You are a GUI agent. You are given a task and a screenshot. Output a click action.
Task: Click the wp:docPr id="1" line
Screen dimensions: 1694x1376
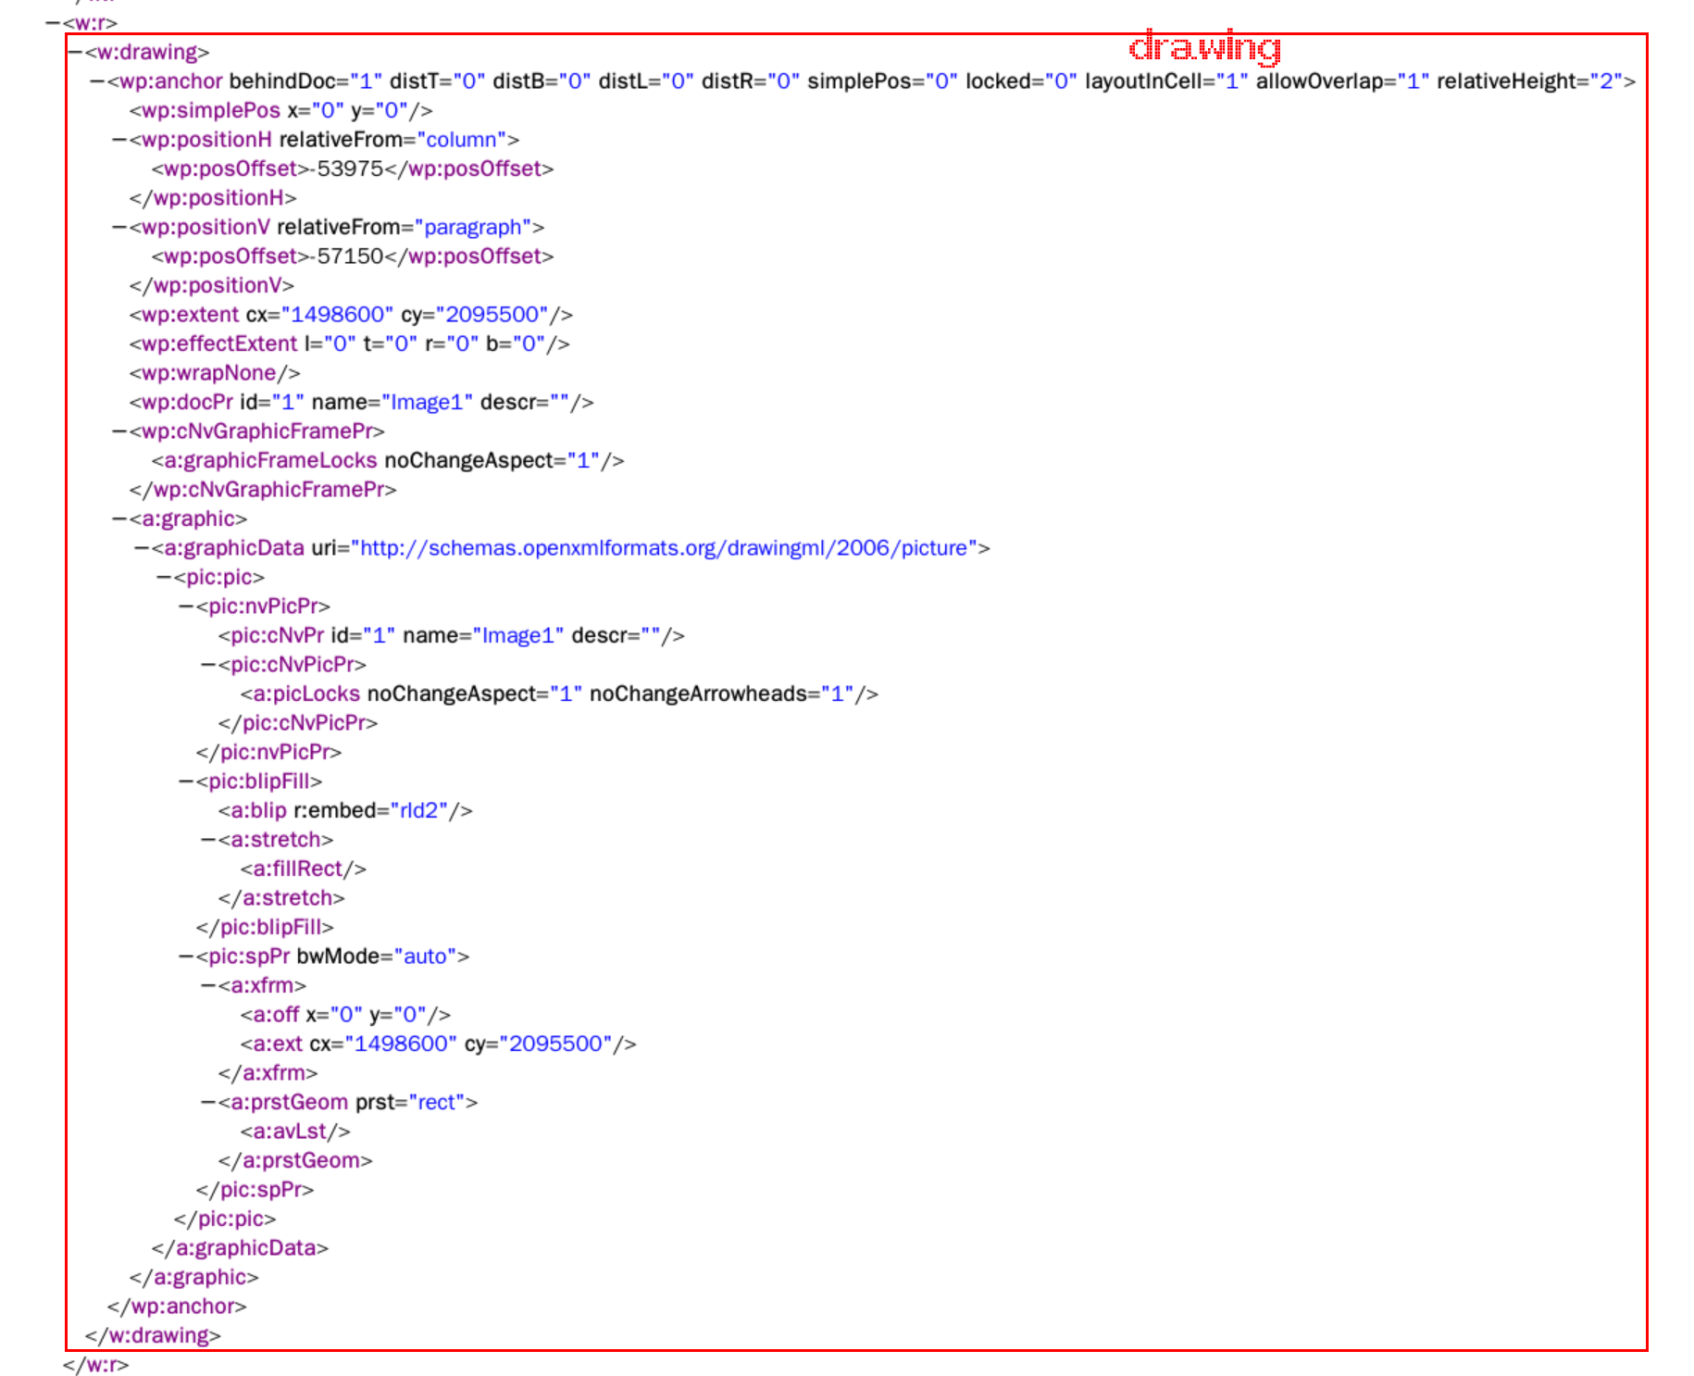coord(362,402)
